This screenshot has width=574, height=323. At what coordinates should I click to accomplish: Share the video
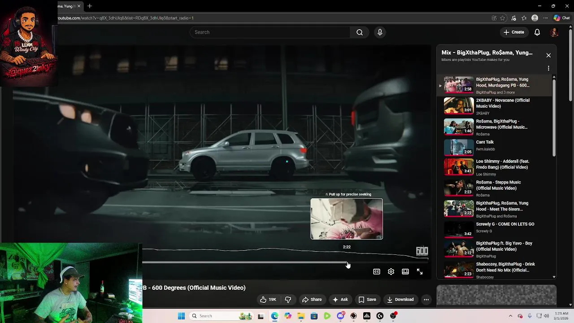312,300
